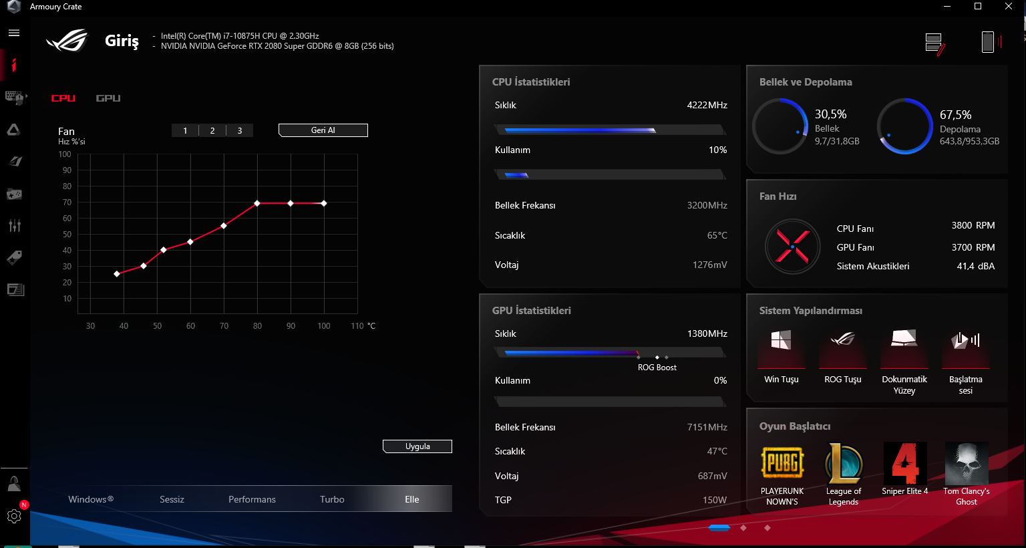Viewport: 1026px width, 548px height.
Task: Launch Tom Clancy's Ghost game icon
Action: coord(967,462)
